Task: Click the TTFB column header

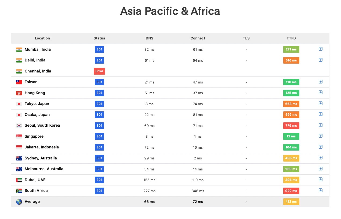Action: 291,38
